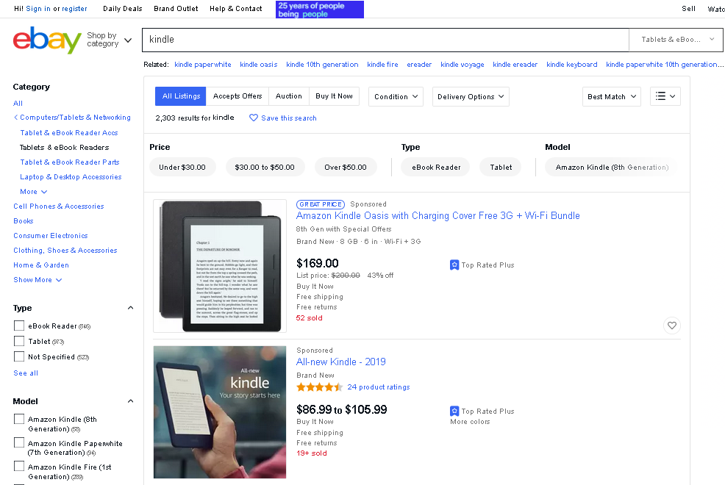Screen dimensions: 725x485
Task: Click the search box containing kindle
Action: point(385,40)
